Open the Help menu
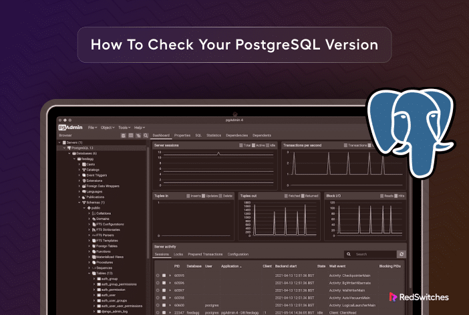This screenshot has width=469, height=315. coord(140,128)
